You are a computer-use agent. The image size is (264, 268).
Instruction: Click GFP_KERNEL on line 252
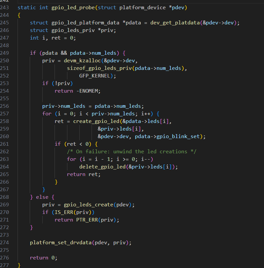pos(94,76)
